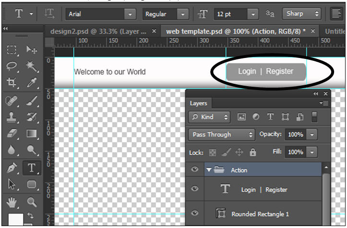The height and width of the screenshot is (228, 347).
Task: Collapse the Layers panel with double arrows
Action: click(316, 94)
